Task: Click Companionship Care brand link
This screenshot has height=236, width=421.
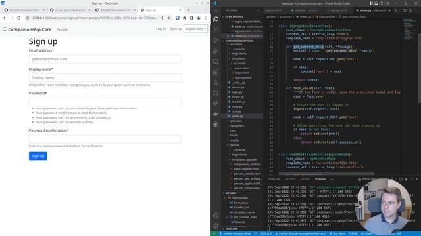Action: point(30,29)
